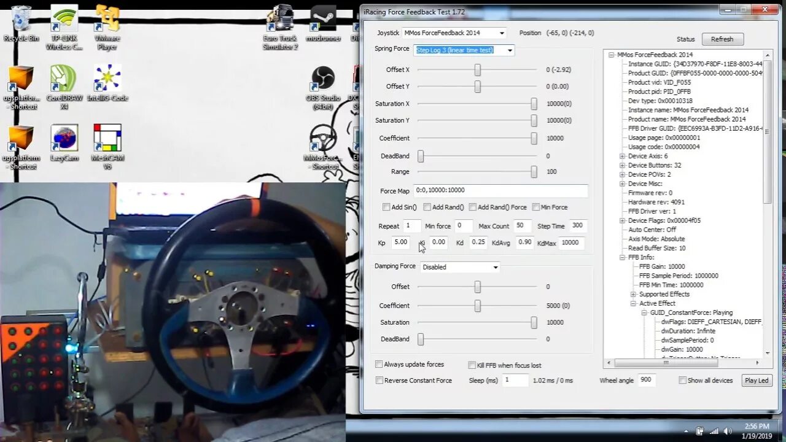The width and height of the screenshot is (786, 442).
Task: Click the Sleep (ms) input field
Action: 515,380
